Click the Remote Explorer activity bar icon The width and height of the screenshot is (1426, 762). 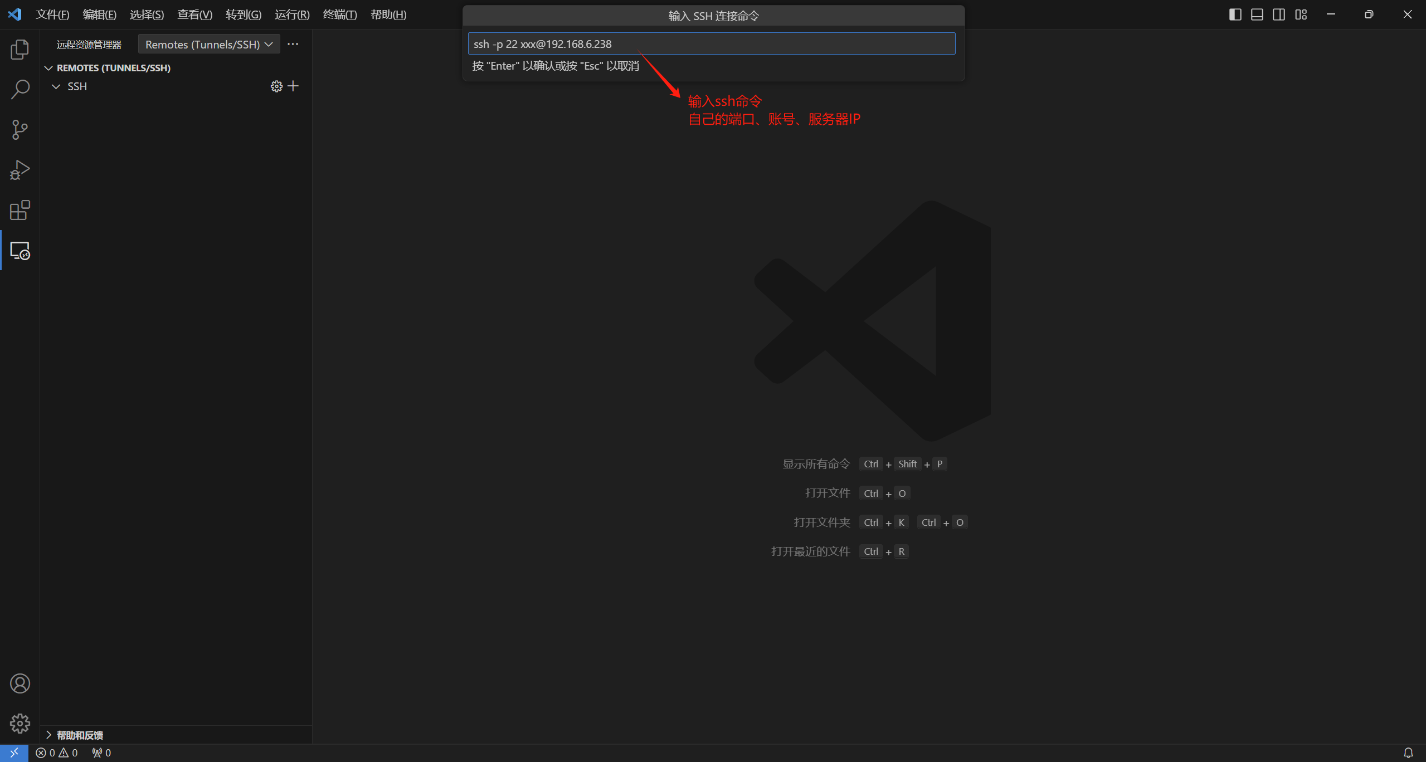(20, 251)
